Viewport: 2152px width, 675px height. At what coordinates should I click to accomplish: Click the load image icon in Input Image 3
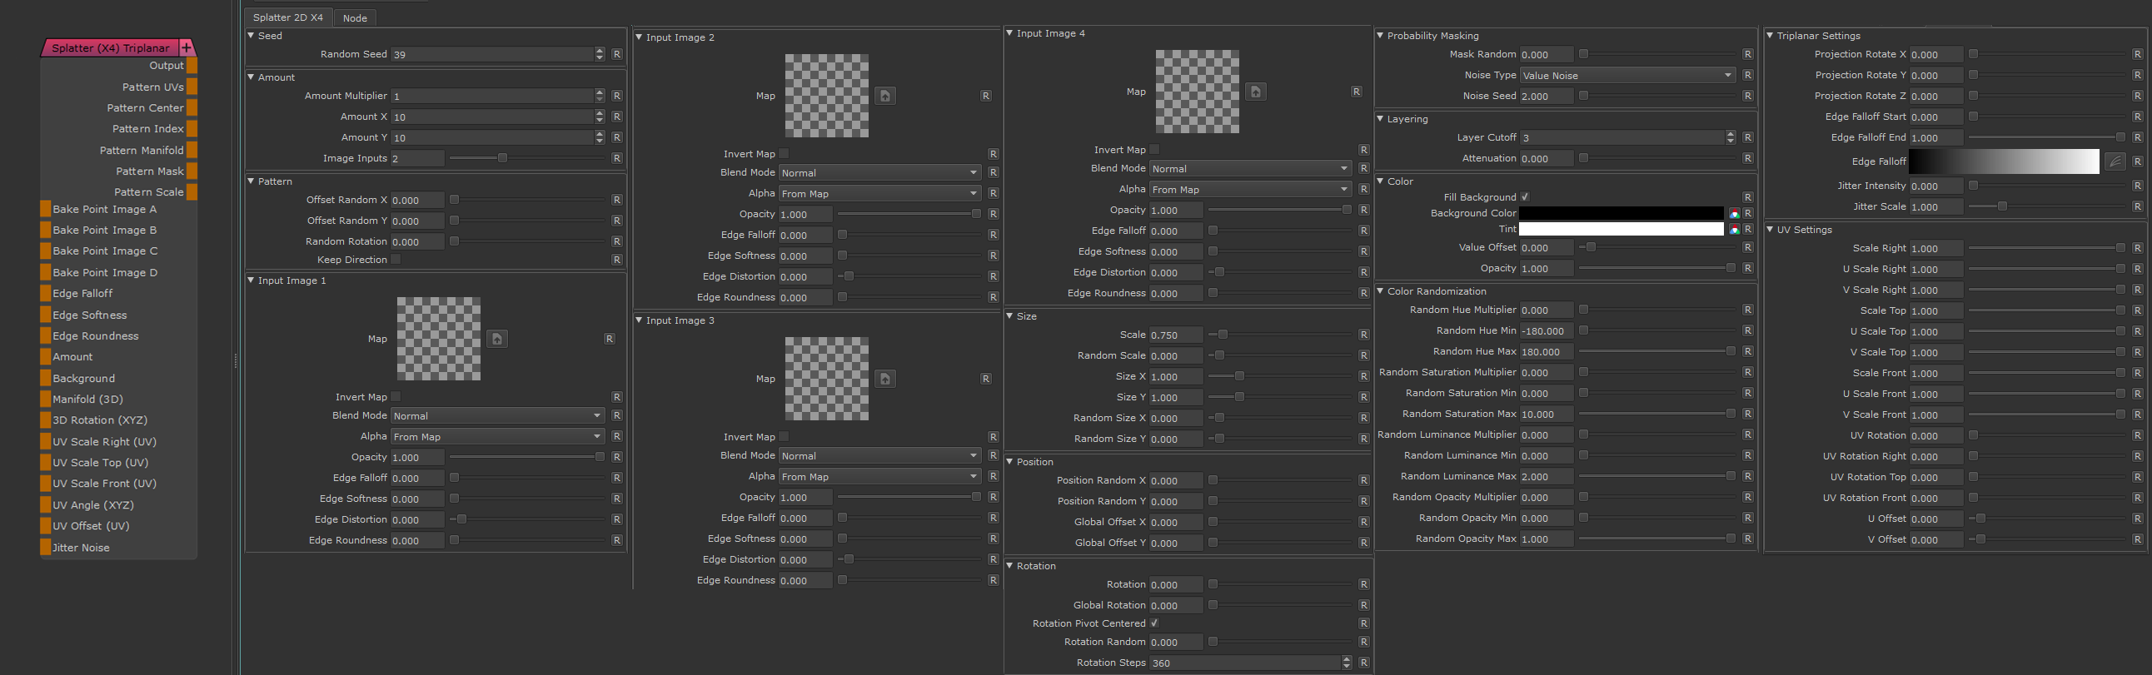pyautogui.click(x=884, y=380)
